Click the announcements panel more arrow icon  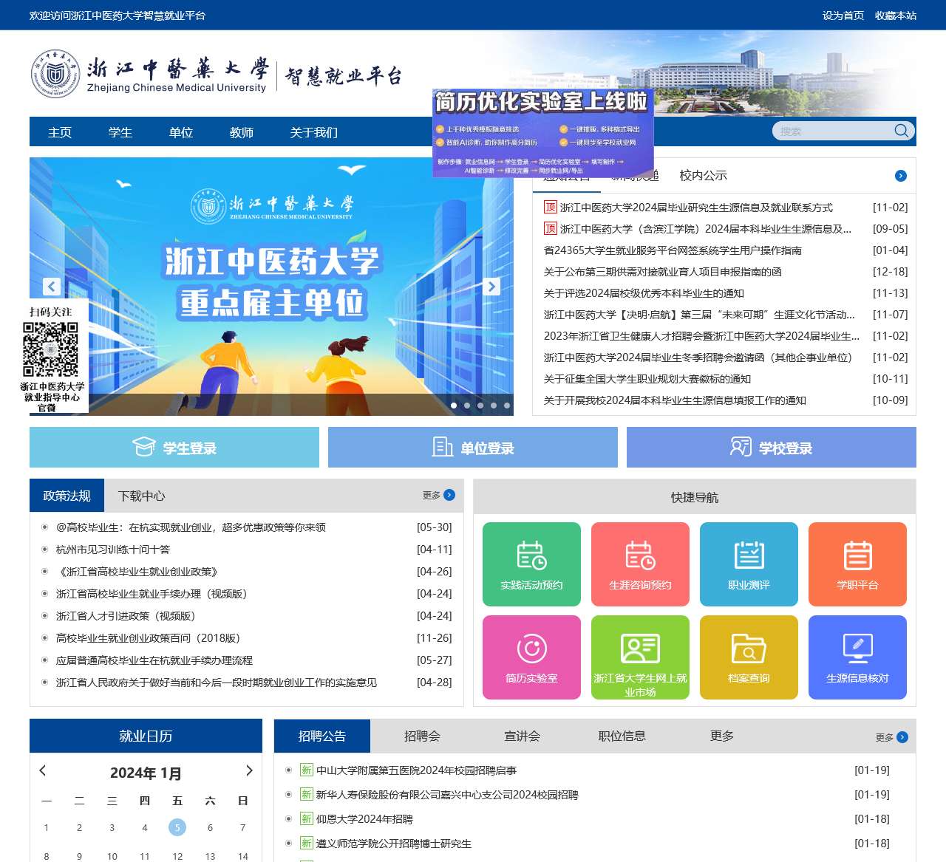900,176
